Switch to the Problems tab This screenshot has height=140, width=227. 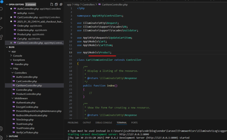(x=73, y=123)
